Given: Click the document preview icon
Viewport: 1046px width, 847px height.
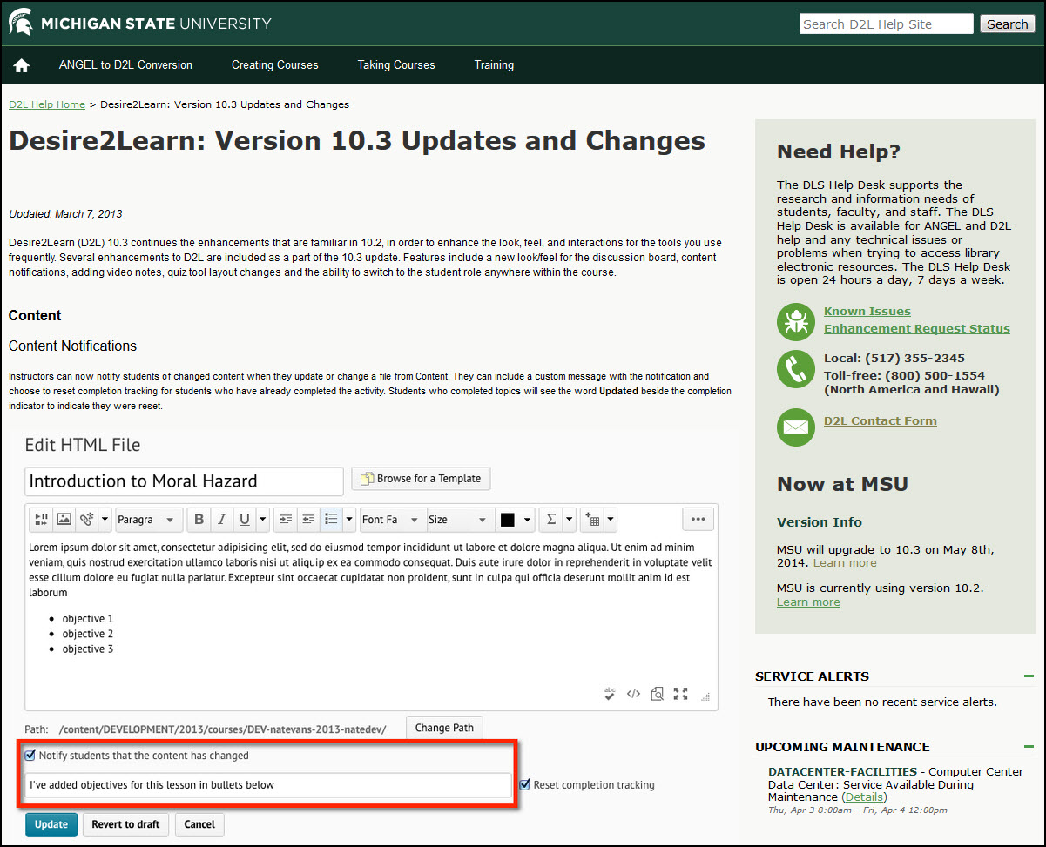Looking at the screenshot, I should tap(657, 694).
